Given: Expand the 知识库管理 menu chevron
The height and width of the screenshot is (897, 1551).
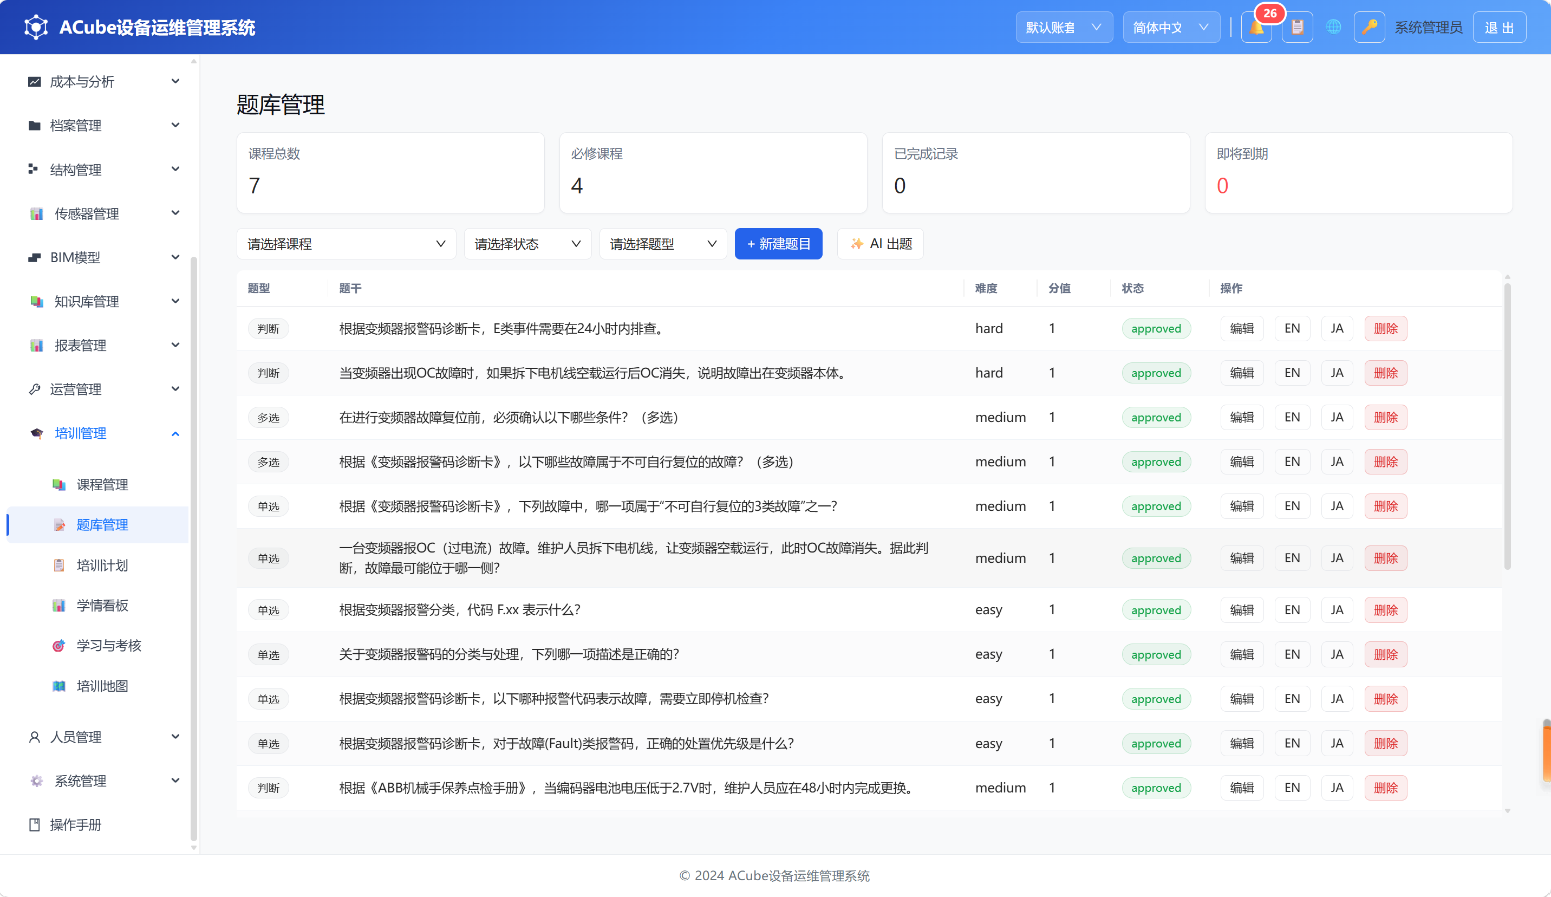Looking at the screenshot, I should [175, 301].
